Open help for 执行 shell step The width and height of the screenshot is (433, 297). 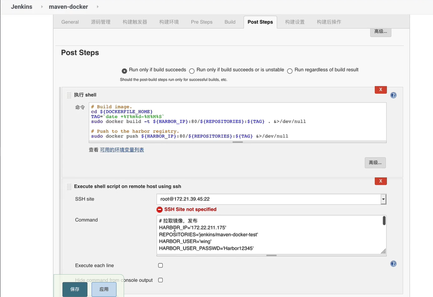[x=393, y=95]
